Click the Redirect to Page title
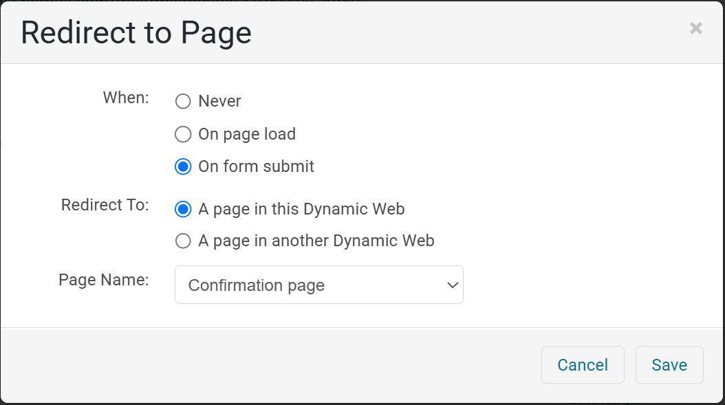Image resolution: width=725 pixels, height=405 pixels. tap(136, 33)
